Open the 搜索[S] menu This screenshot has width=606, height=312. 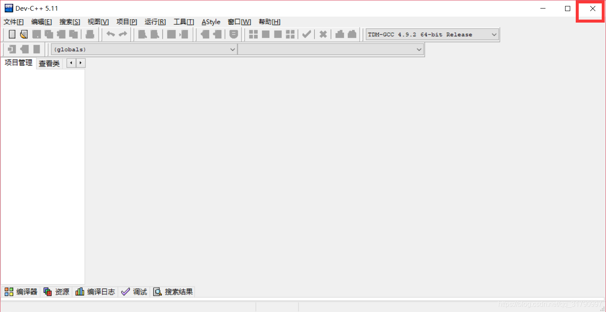click(x=69, y=22)
